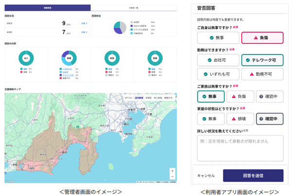Screen dimensions: 292x196
Task: Select 全対象者 map filter option
Action: 139,97
